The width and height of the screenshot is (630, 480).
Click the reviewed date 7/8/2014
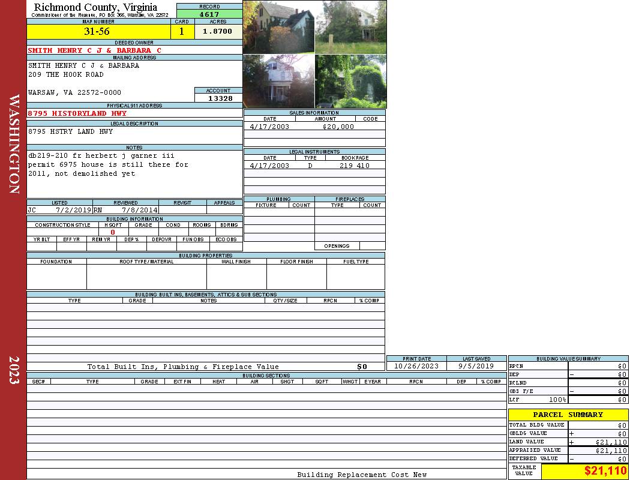tap(139, 211)
